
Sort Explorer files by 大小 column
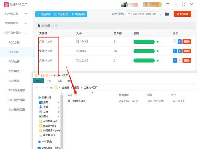click(x=174, y=95)
